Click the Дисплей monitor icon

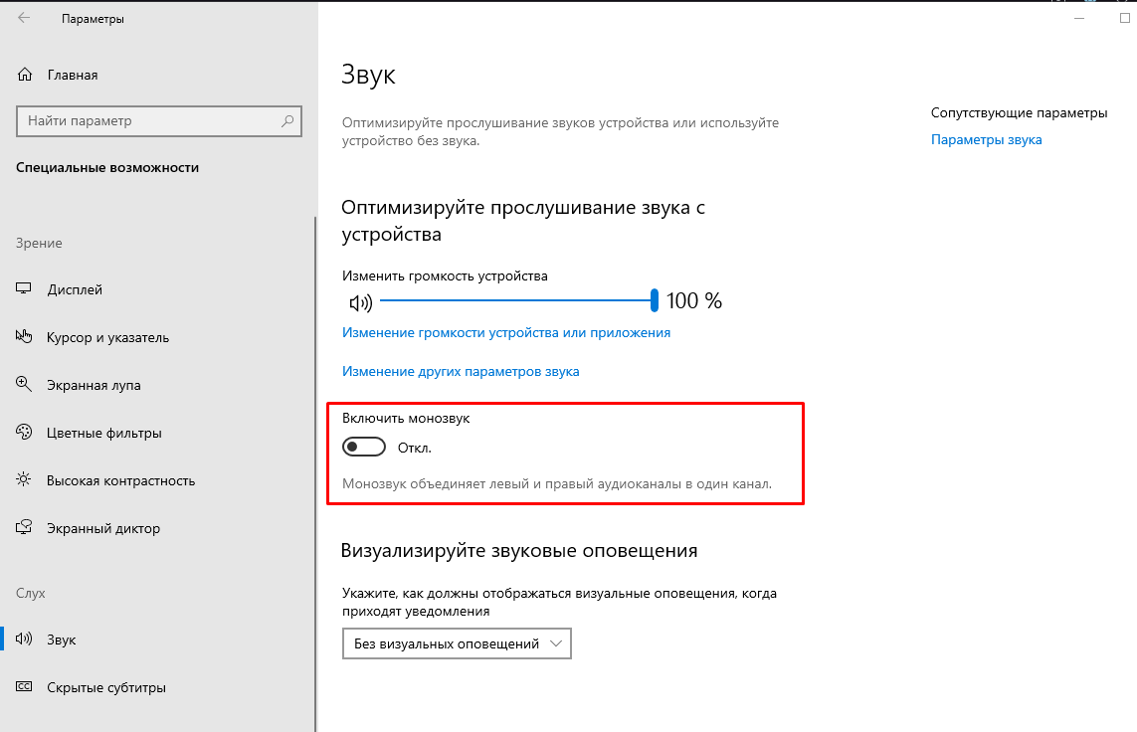(25, 289)
